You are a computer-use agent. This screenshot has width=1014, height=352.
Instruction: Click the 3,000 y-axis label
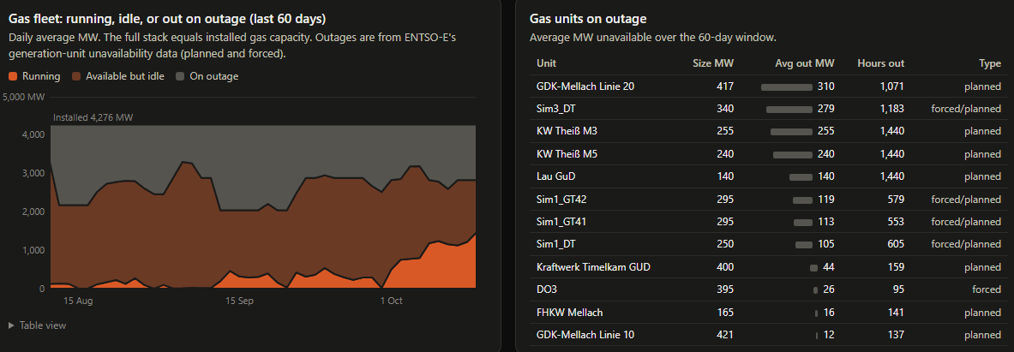(x=33, y=173)
